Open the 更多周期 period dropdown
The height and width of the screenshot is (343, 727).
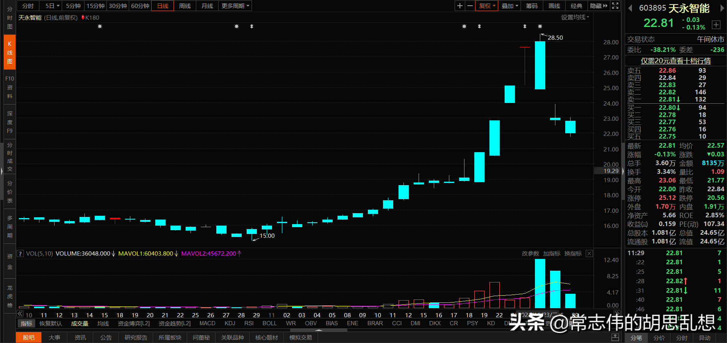point(233,6)
